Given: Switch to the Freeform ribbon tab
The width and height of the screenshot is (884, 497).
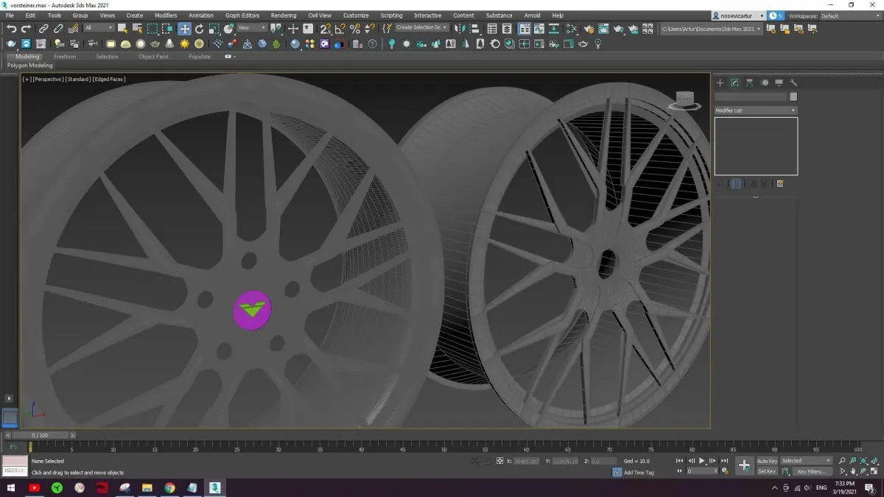Looking at the screenshot, I should click(65, 57).
